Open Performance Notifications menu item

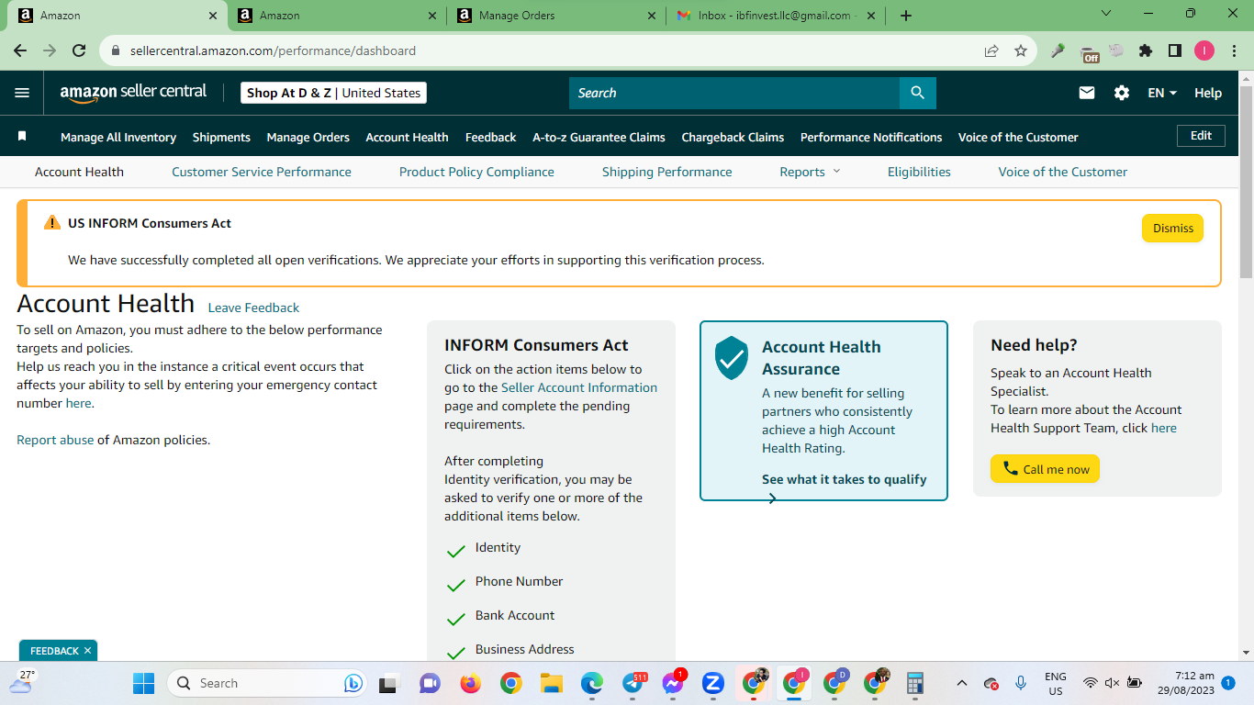point(871,137)
